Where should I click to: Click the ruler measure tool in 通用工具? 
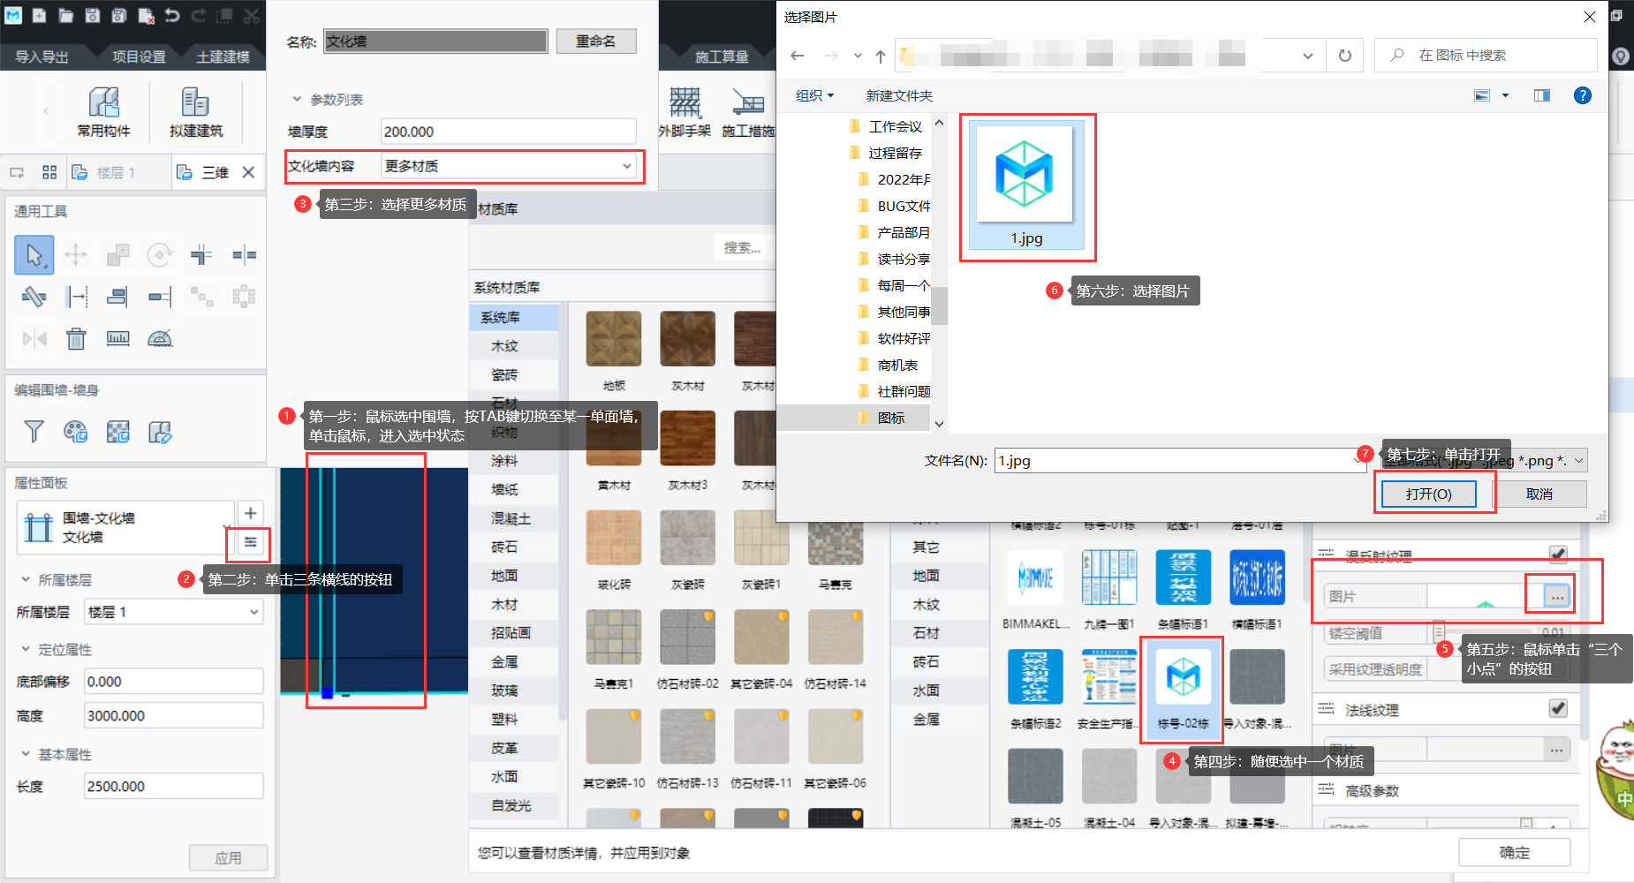tap(117, 339)
